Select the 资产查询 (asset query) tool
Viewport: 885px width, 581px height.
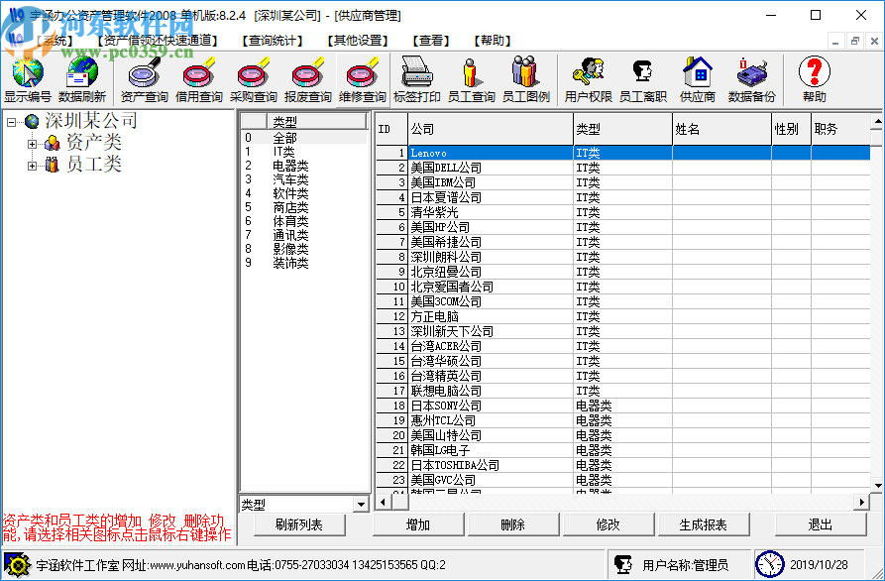point(143,74)
